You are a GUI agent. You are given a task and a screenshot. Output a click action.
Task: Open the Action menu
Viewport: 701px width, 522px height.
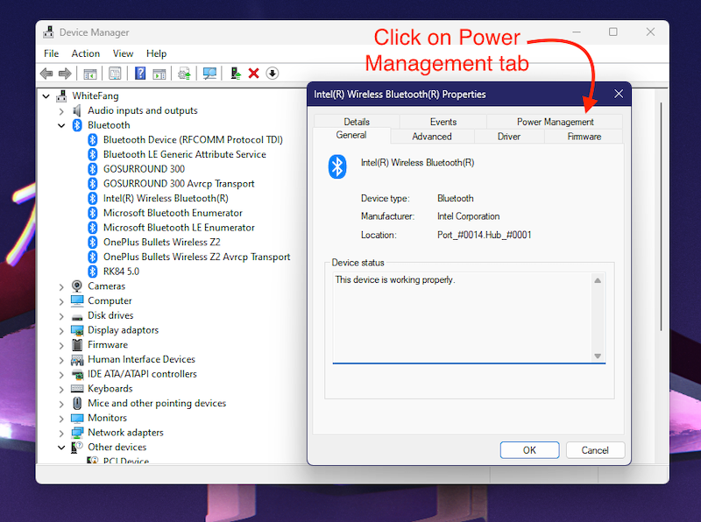coord(86,53)
